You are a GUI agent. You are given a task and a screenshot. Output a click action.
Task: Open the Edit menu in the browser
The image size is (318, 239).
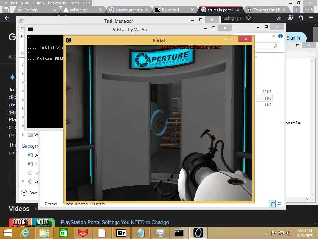pos(14,3)
